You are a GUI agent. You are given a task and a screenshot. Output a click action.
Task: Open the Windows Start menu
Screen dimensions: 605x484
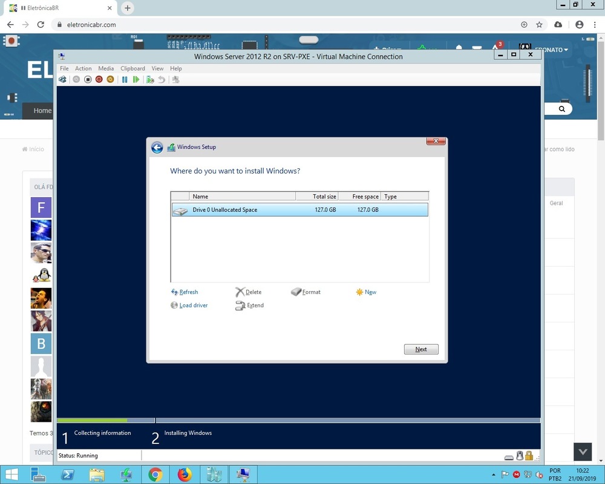pyautogui.click(x=11, y=475)
